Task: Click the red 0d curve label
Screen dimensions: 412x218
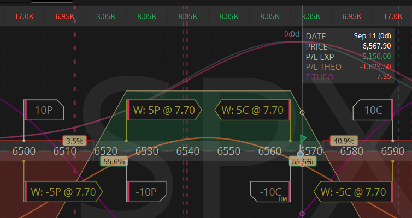Action: (287, 34)
